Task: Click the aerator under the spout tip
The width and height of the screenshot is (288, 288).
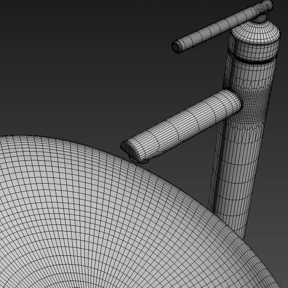Action: click(x=139, y=160)
